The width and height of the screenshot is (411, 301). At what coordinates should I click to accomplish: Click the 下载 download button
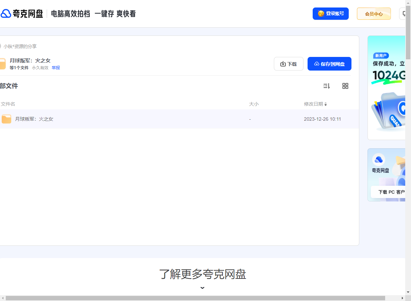[289, 64]
